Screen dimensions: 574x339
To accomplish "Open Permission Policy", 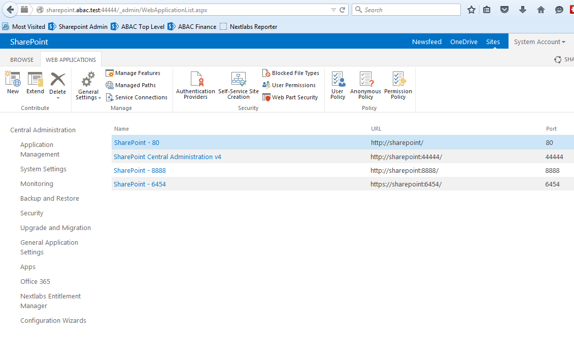I will click(398, 86).
